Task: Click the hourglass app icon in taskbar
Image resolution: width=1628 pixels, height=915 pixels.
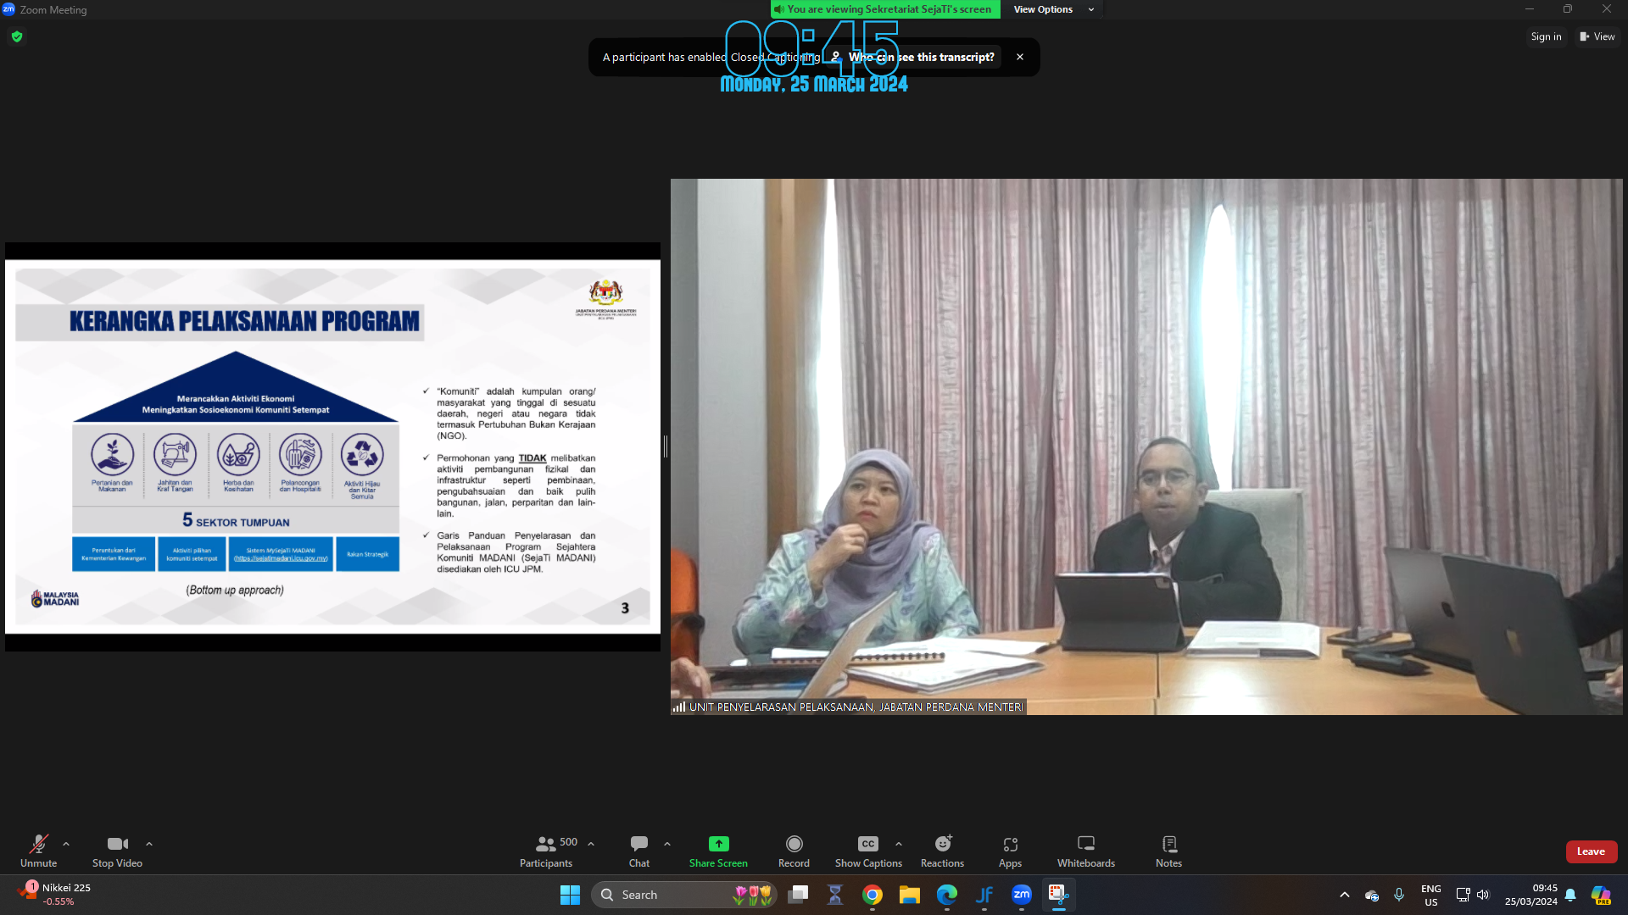Action: pyautogui.click(x=835, y=895)
